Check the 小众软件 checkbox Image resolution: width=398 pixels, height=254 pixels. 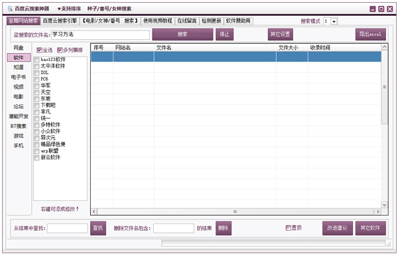[x=36, y=132]
